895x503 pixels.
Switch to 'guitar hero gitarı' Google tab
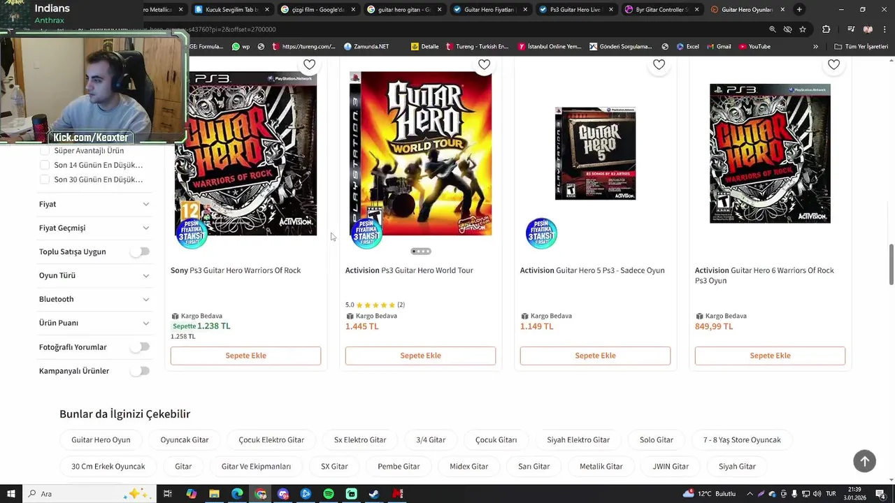[404, 10]
